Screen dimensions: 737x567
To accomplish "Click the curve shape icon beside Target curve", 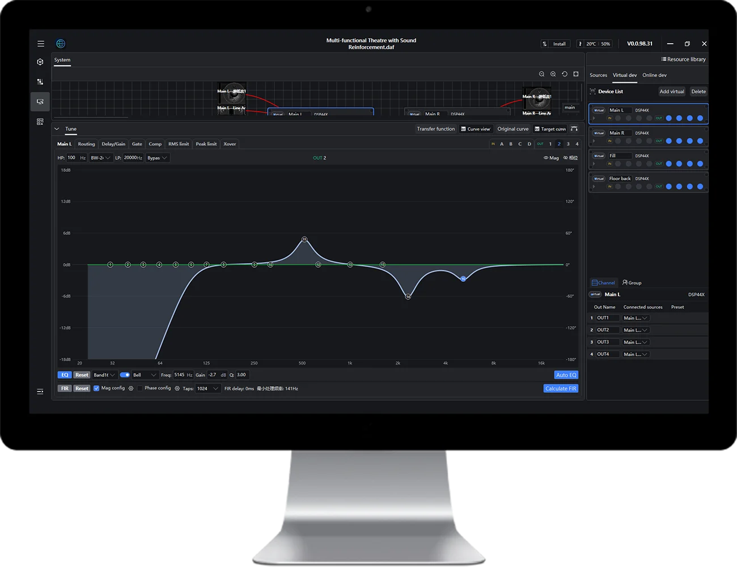I will click(574, 129).
